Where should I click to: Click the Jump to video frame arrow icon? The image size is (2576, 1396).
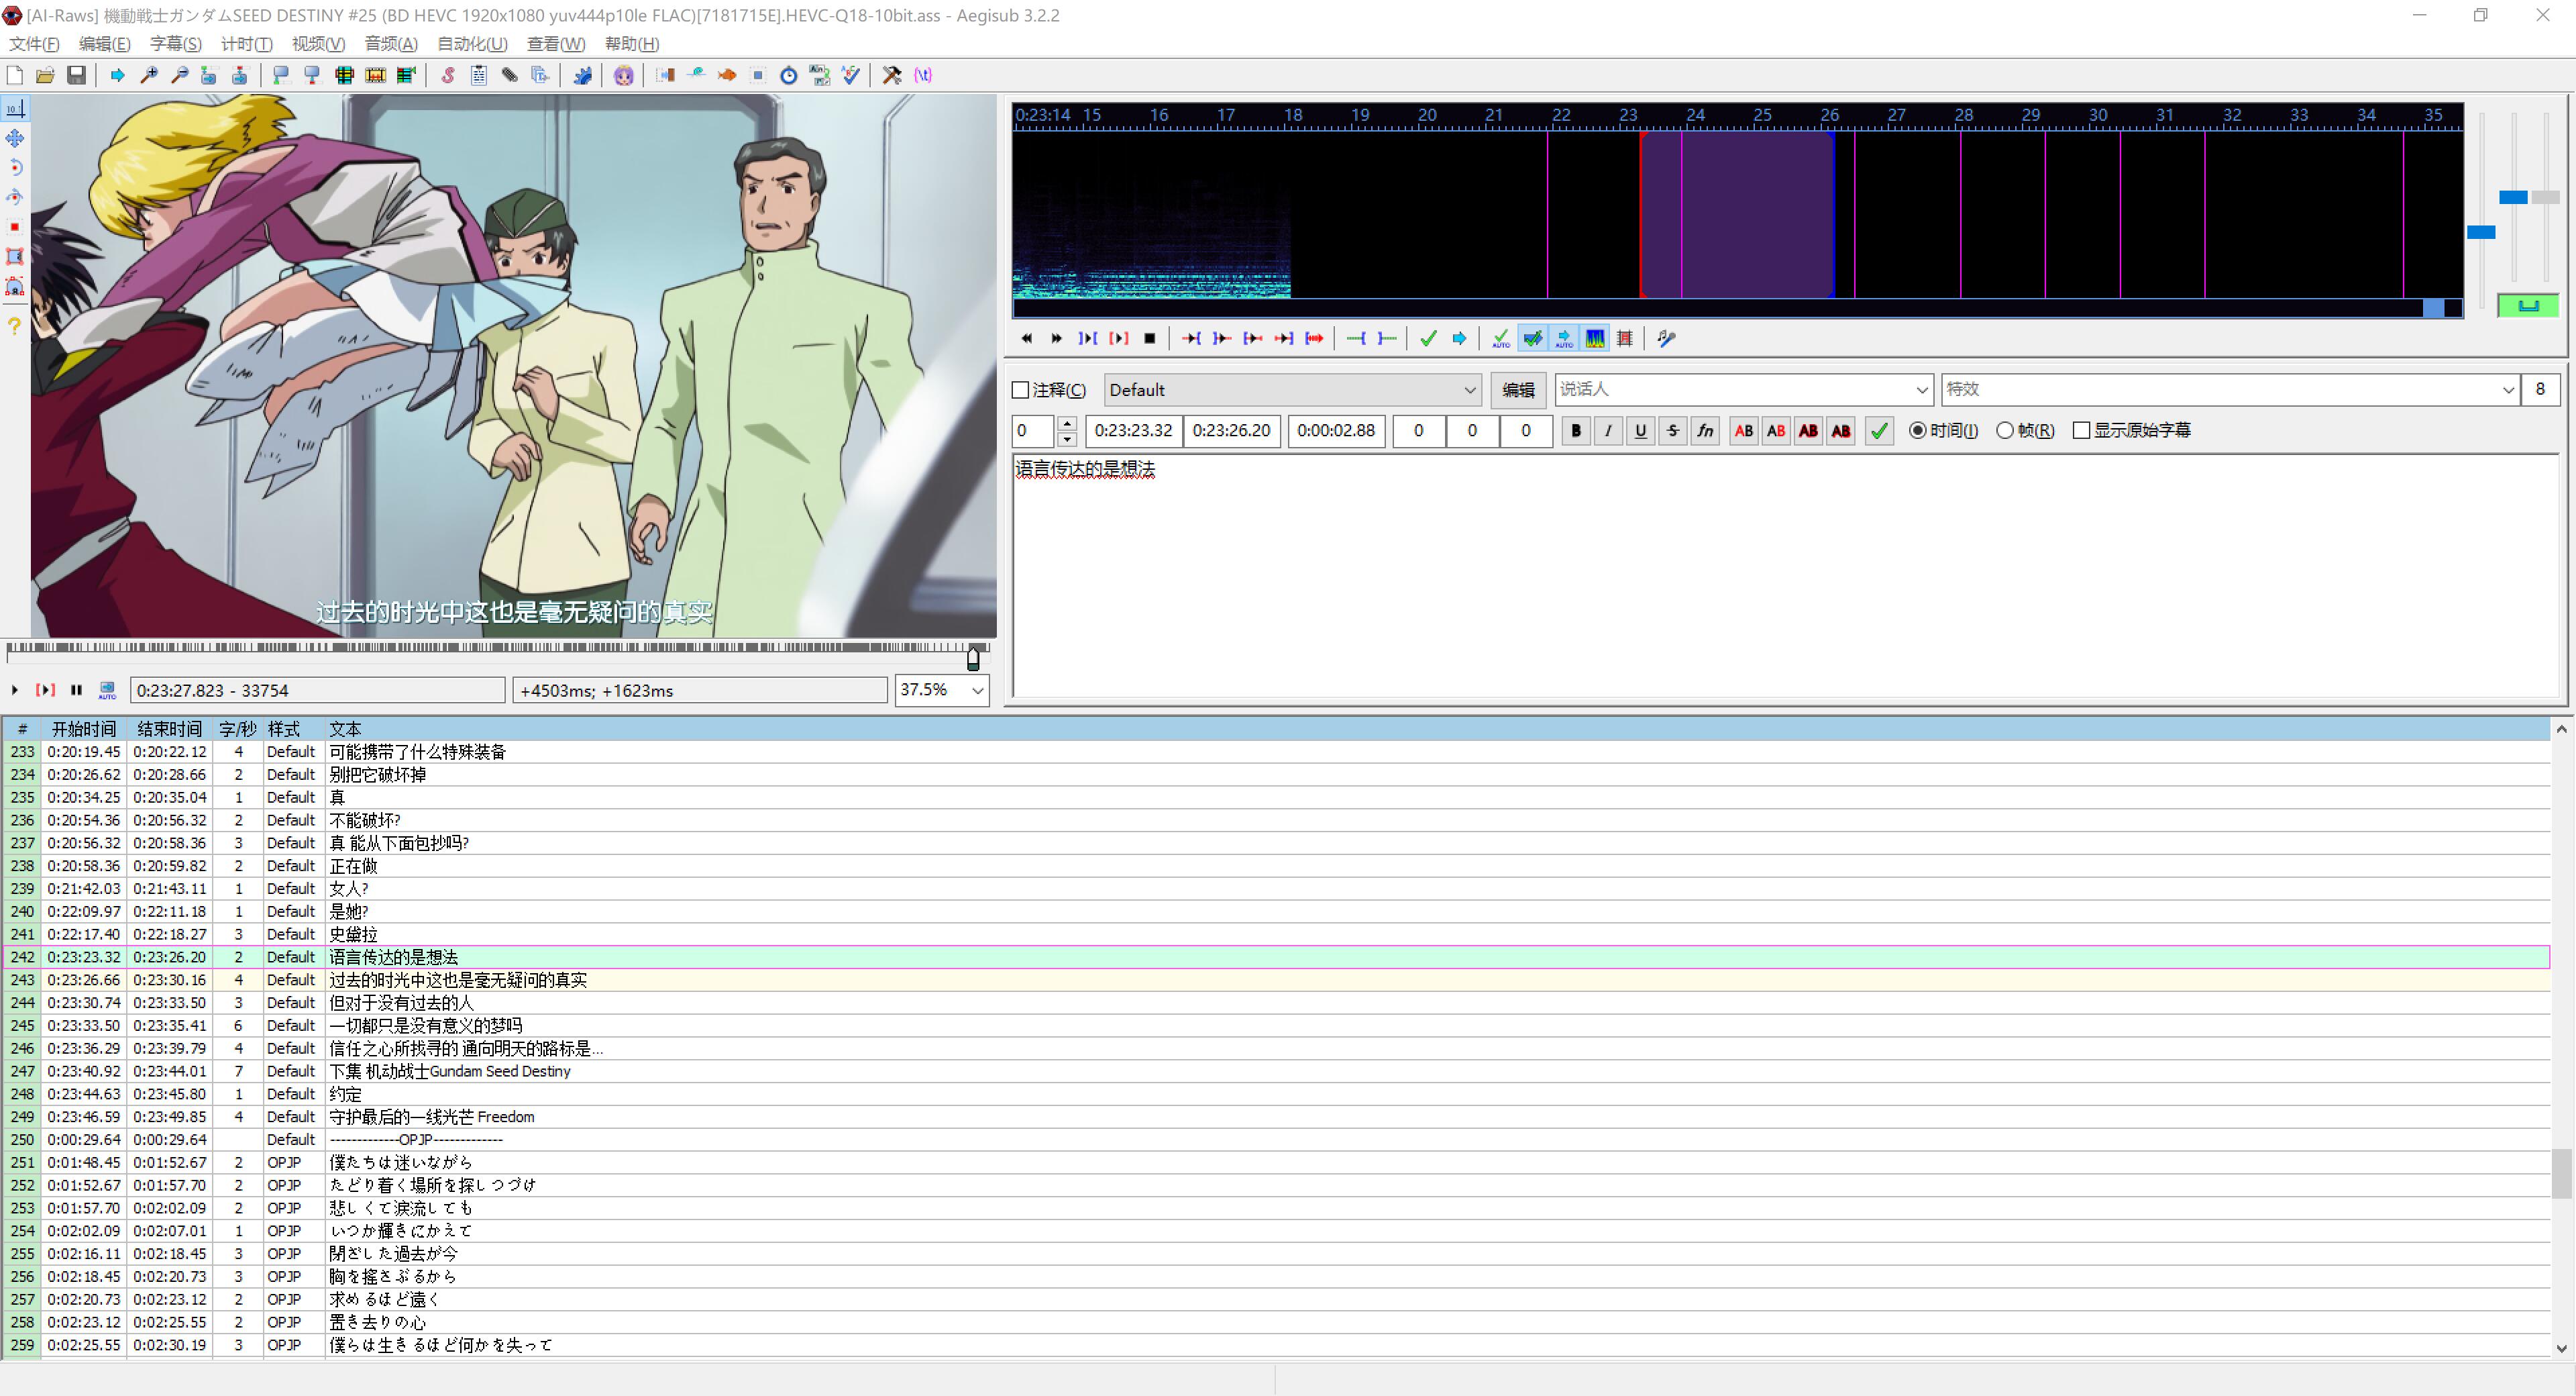(118, 75)
